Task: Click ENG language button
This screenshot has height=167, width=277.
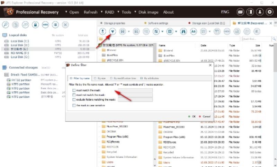Action: [x=225, y=12]
